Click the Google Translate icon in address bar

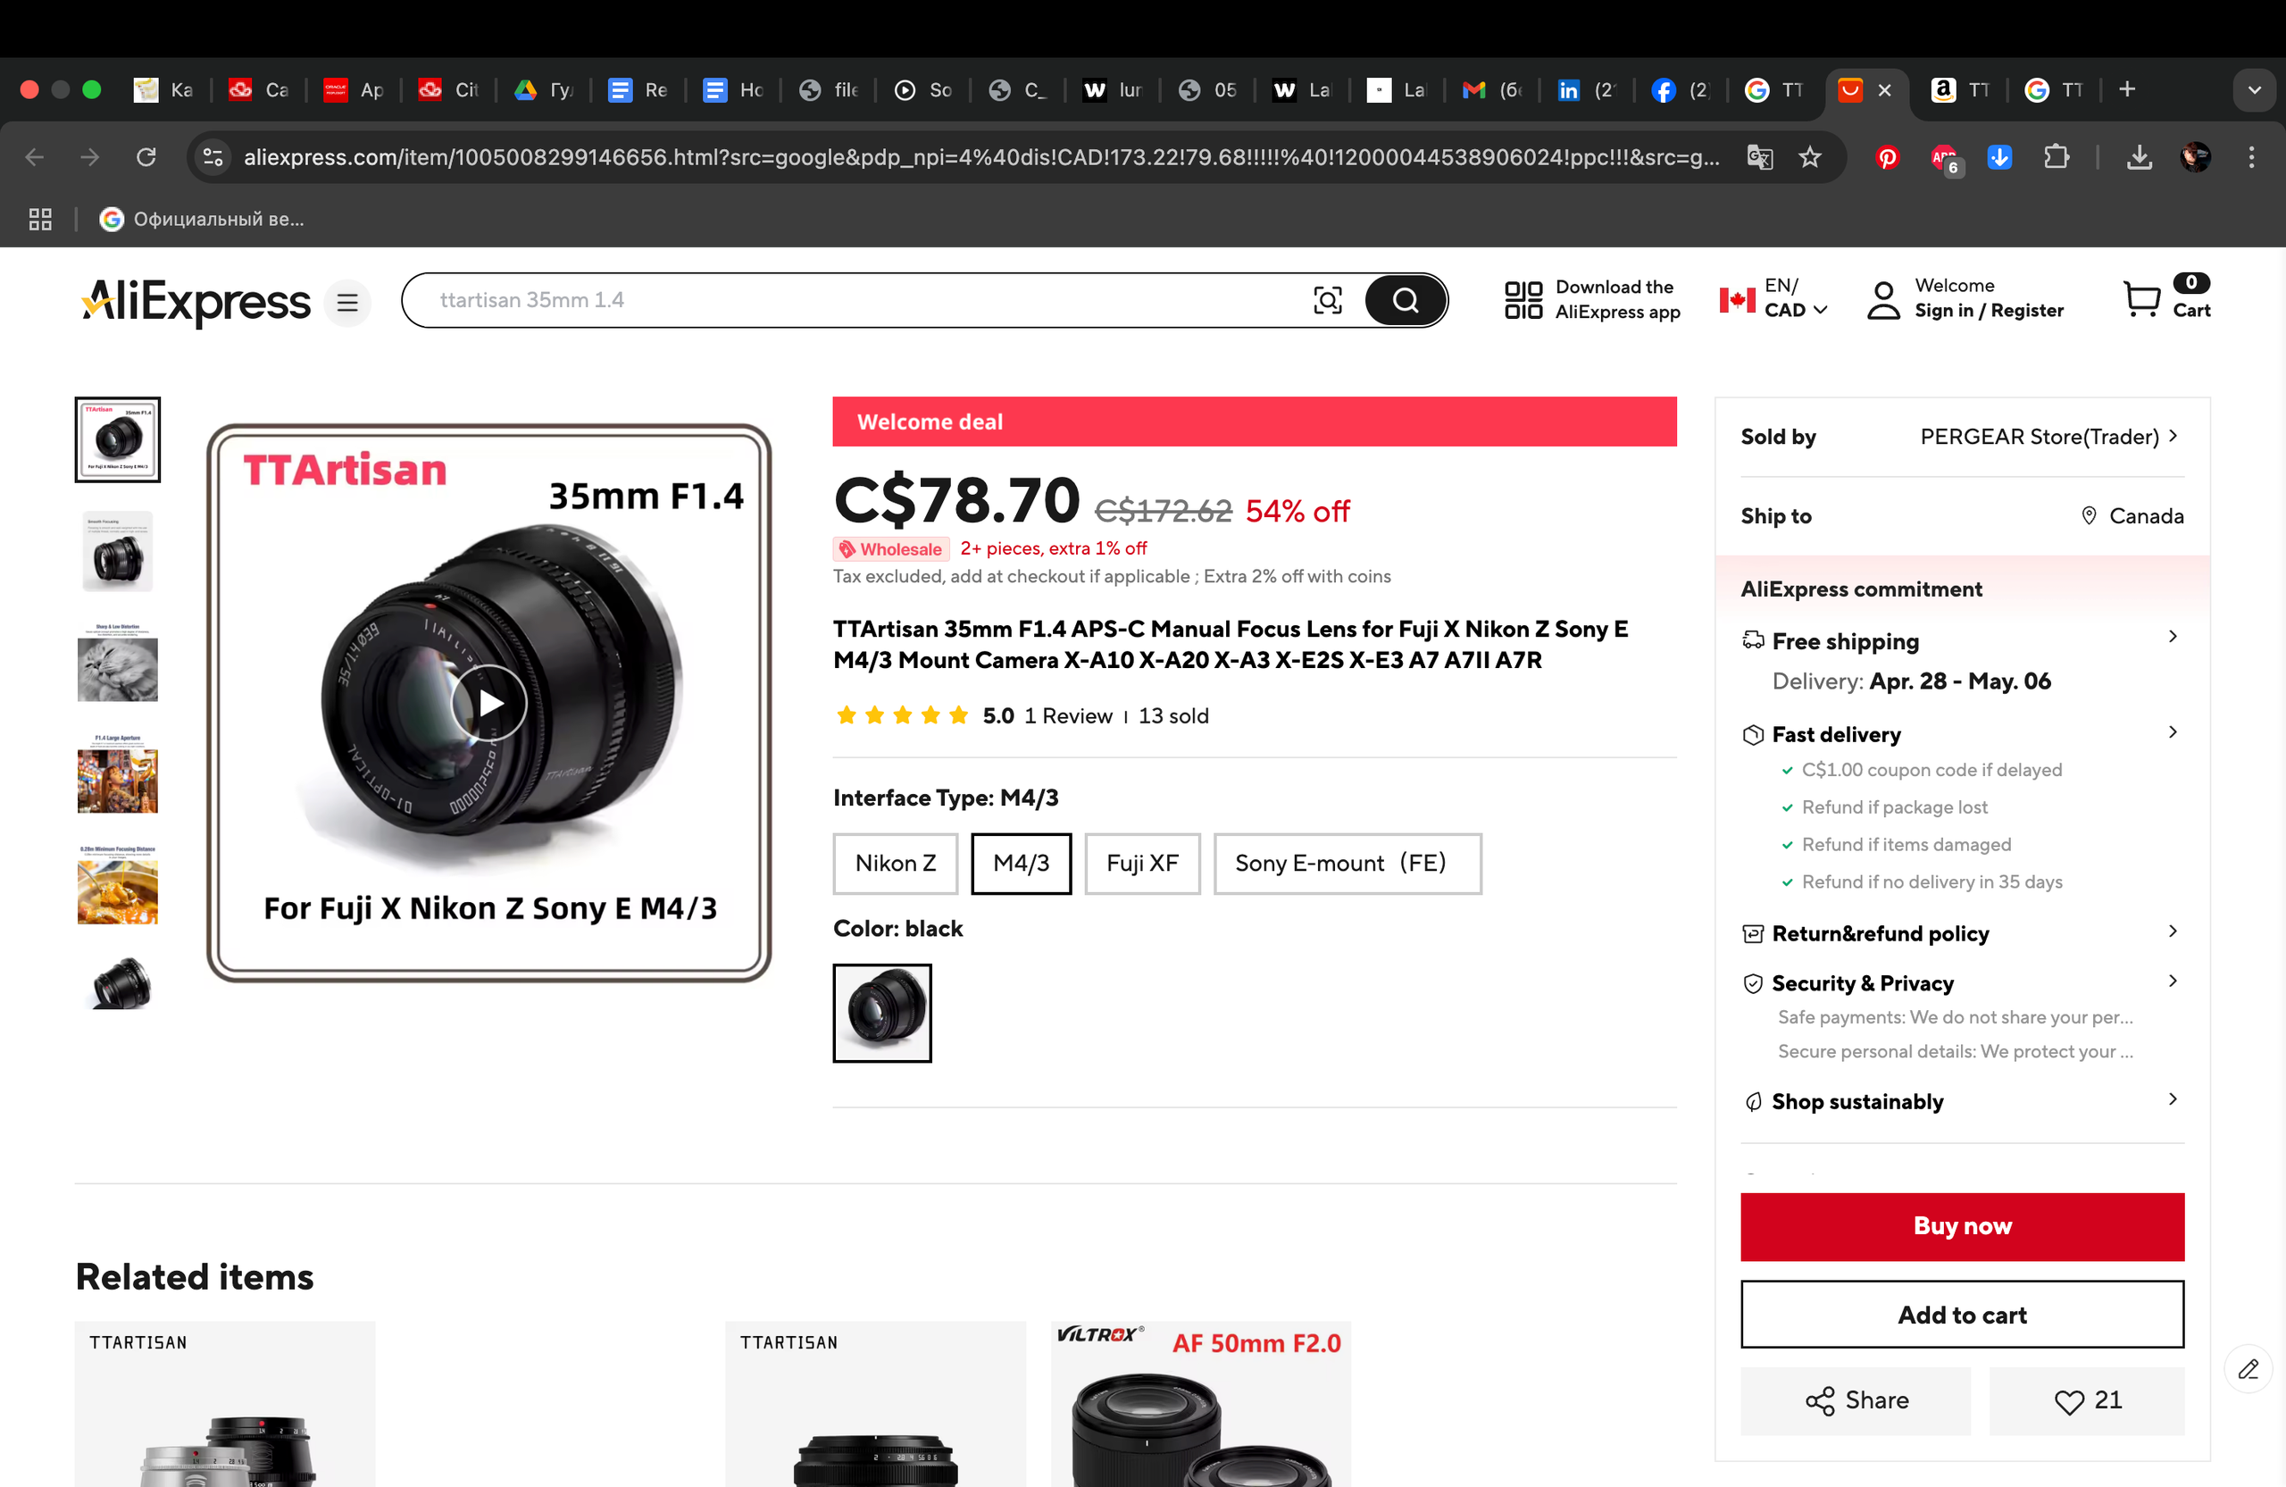pos(1758,156)
